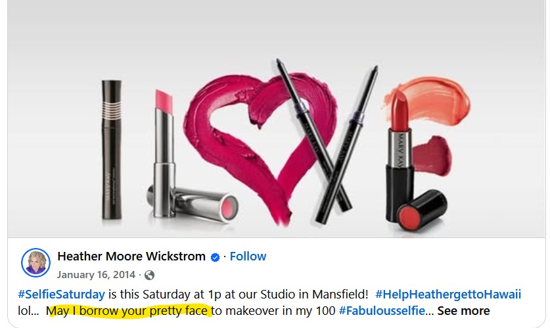Expand the post with See more

pos(463,310)
